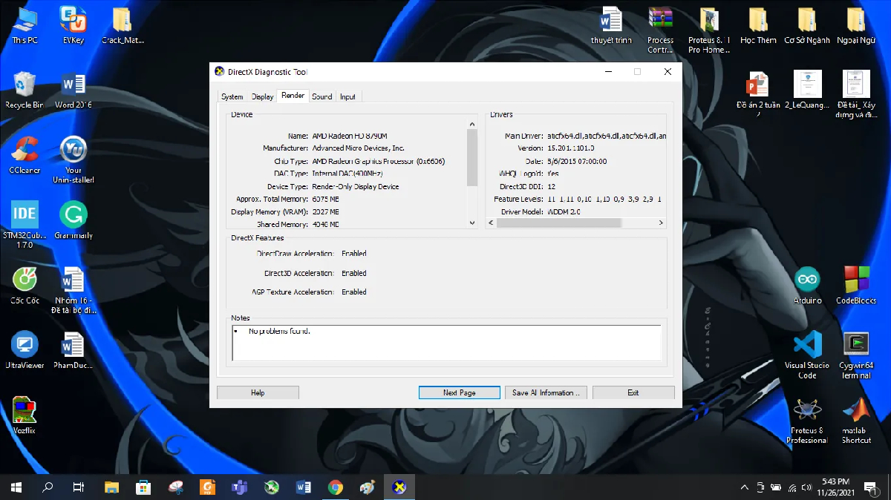Select the thuyết trình Word document

tap(610, 26)
